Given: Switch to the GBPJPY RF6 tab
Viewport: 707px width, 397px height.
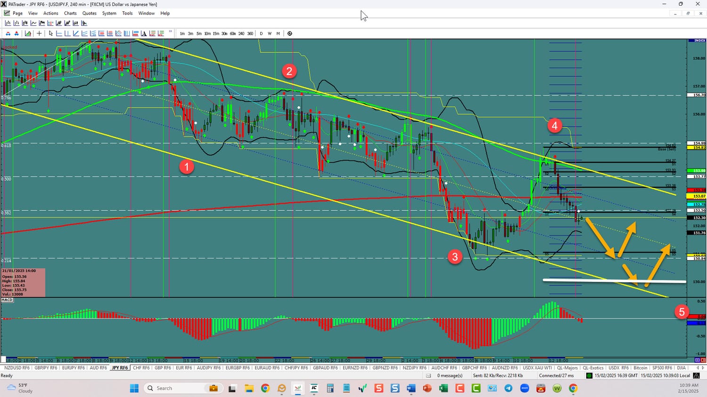Looking at the screenshot, I should 45,368.
